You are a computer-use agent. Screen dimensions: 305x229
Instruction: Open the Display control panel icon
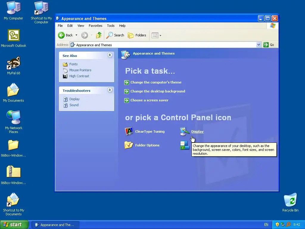pos(185,131)
